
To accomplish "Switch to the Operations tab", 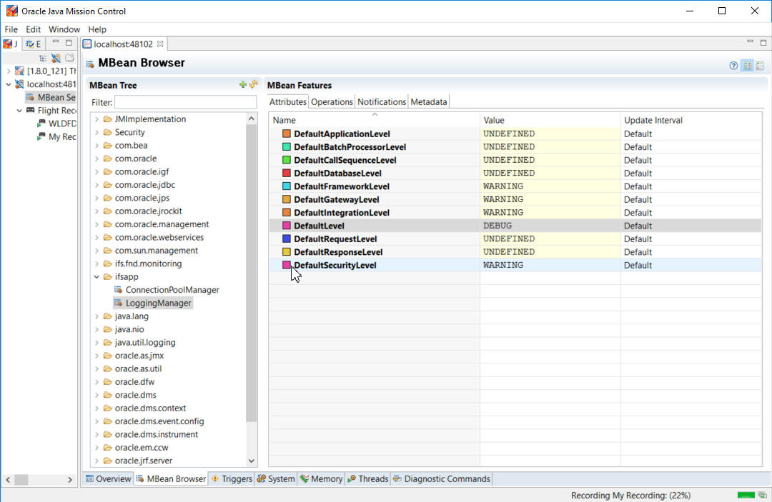I will pos(332,102).
